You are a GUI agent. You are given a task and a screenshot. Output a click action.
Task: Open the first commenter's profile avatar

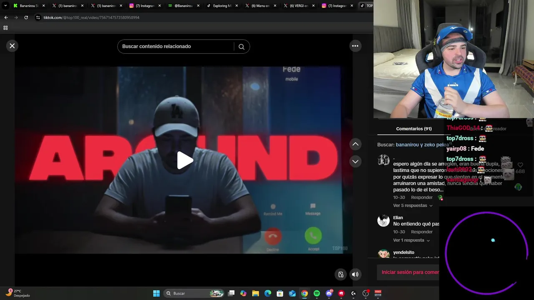tap(383, 160)
